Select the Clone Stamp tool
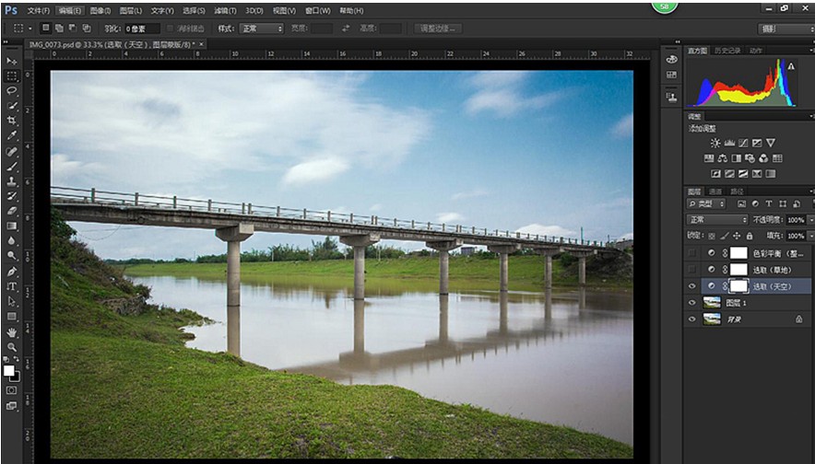Viewport: 815px width, 464px height. tap(11, 181)
